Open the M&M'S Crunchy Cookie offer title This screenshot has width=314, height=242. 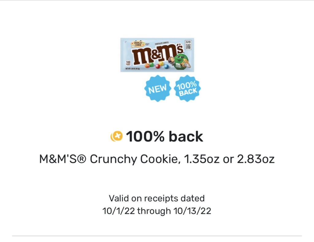pyautogui.click(x=157, y=159)
